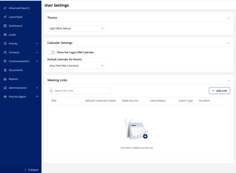Collapse the sidebar with Collapse button
This screenshot has width=236, height=173.
pos(32,170)
